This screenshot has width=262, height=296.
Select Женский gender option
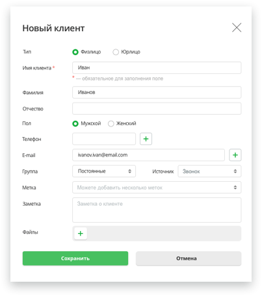111,123
